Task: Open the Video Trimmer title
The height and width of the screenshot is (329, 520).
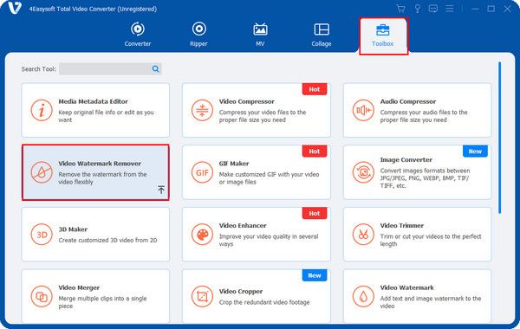Action: click(x=401, y=225)
